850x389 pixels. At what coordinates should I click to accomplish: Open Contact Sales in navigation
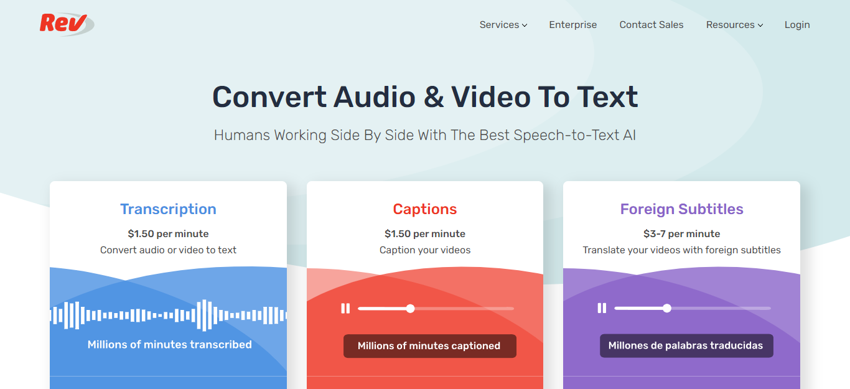click(x=652, y=25)
